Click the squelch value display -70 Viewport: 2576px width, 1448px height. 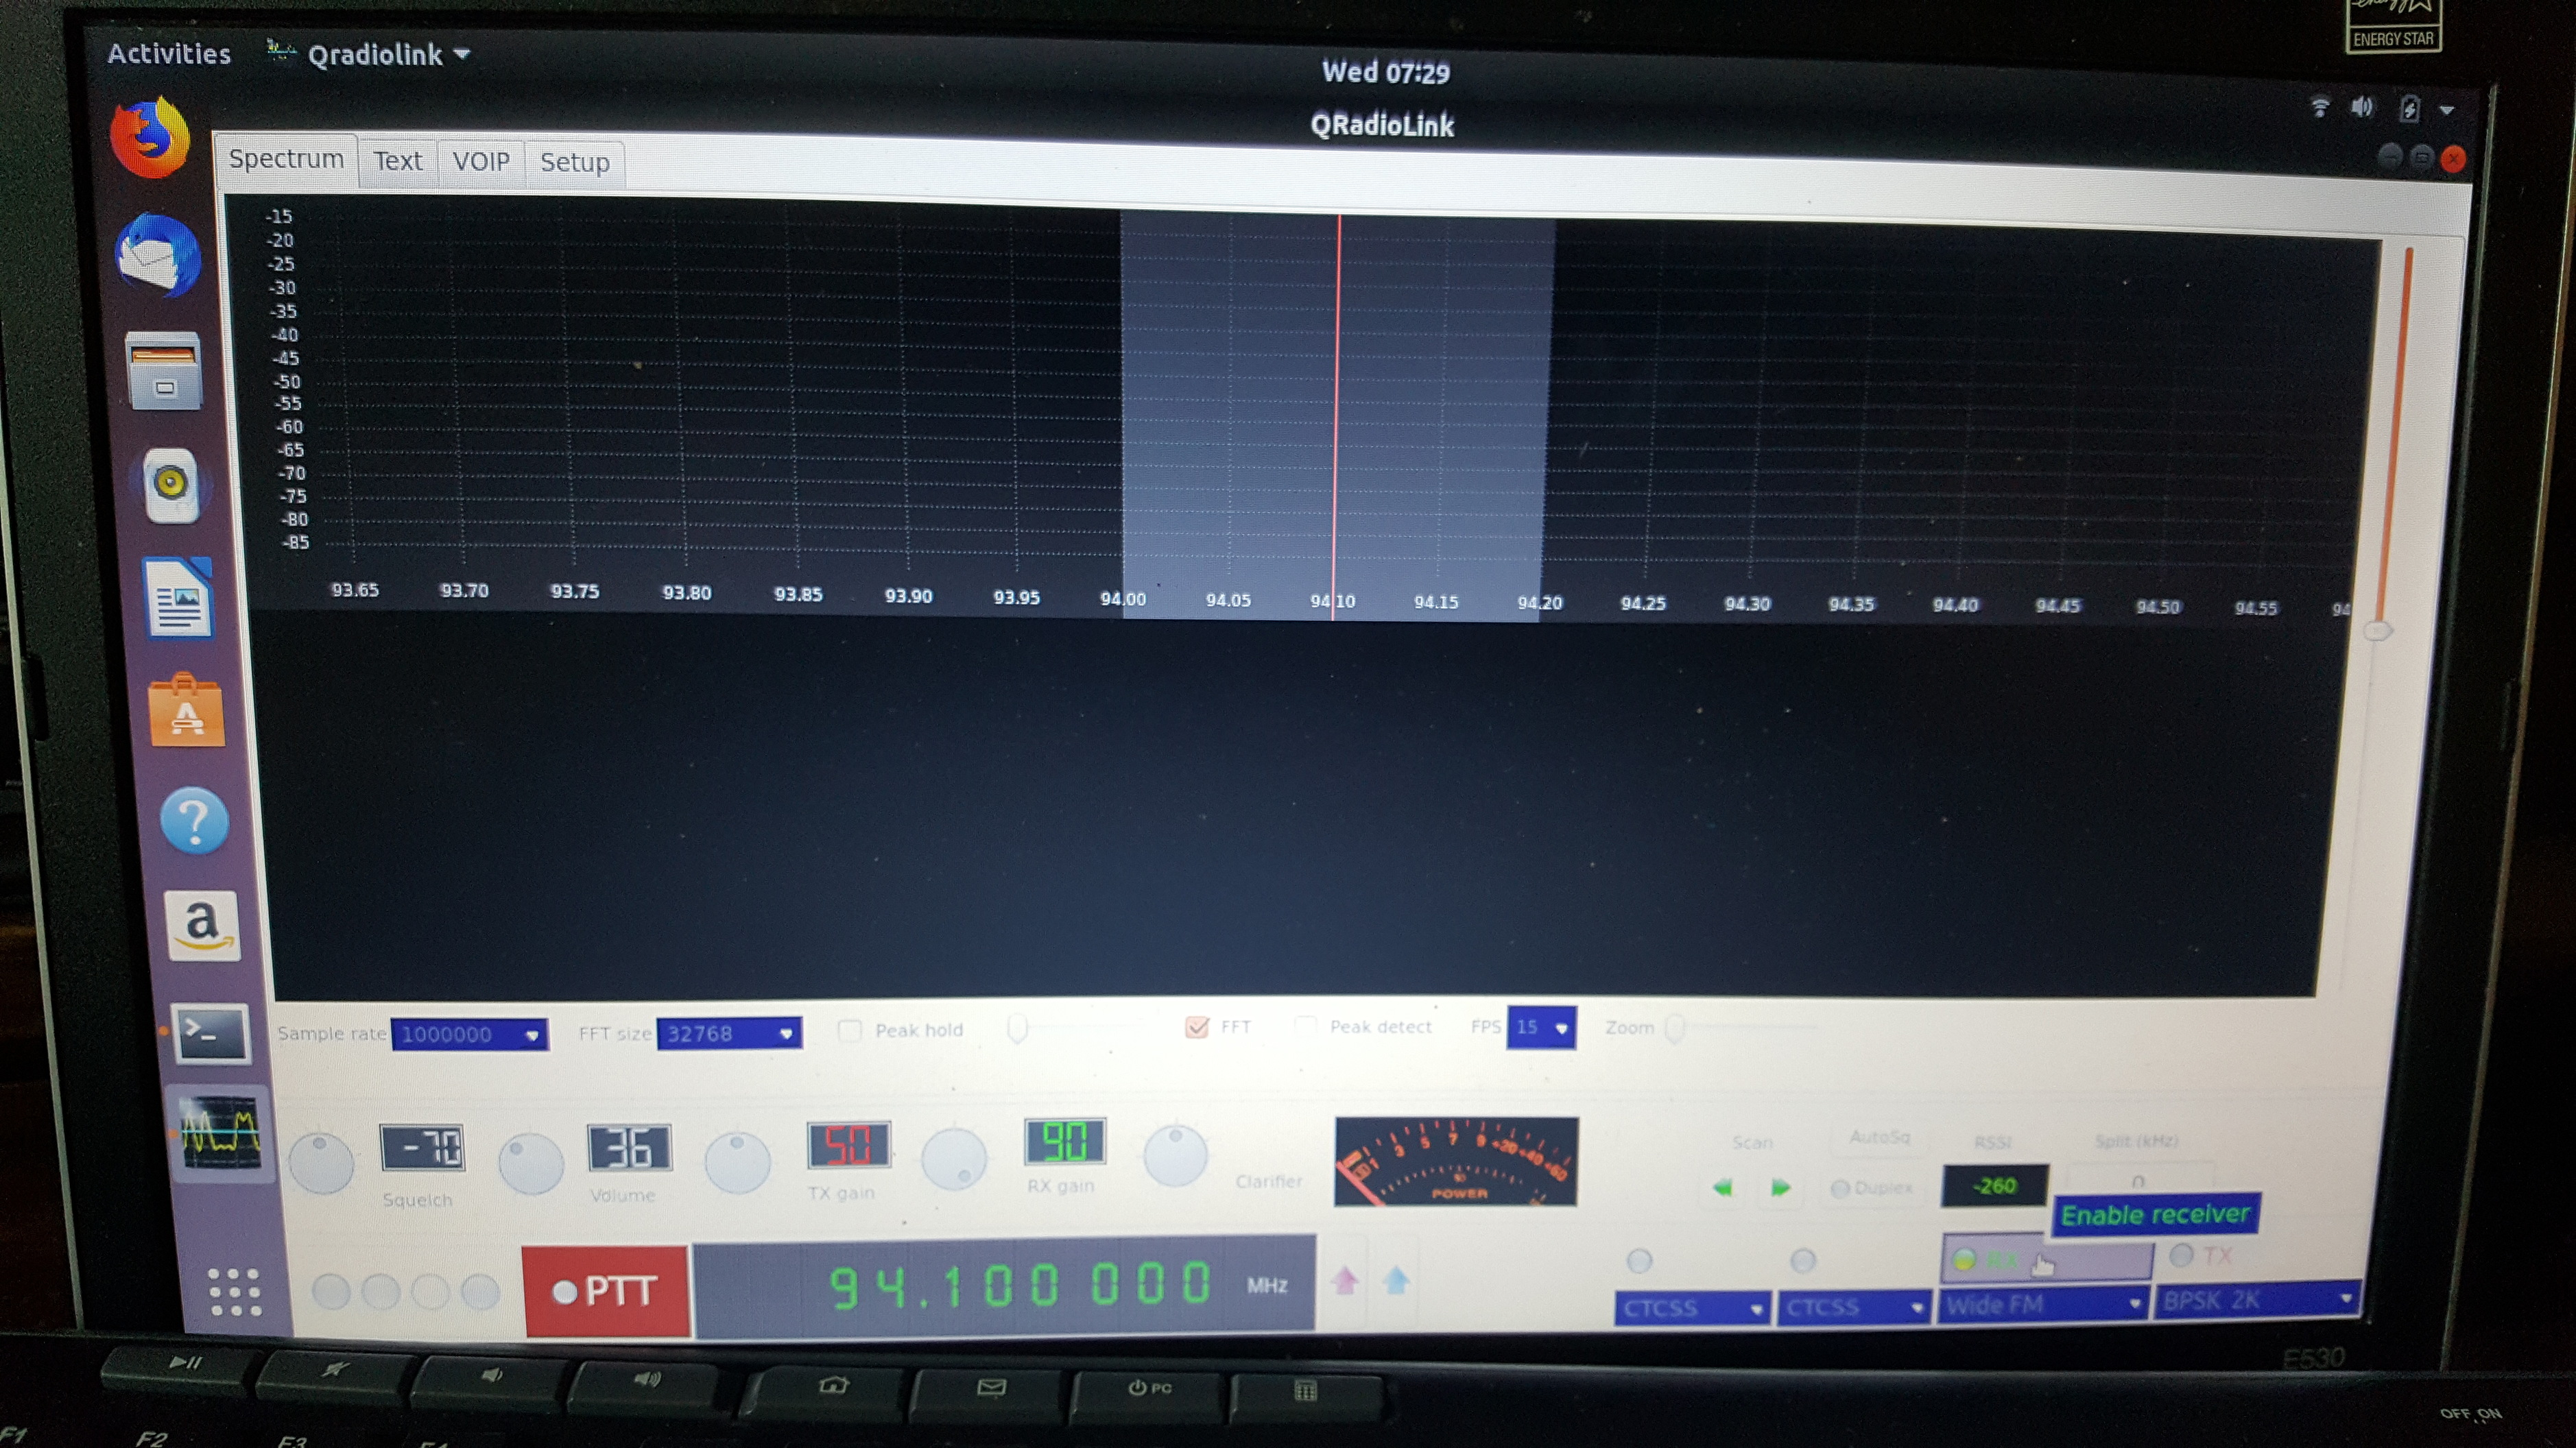(x=423, y=1148)
